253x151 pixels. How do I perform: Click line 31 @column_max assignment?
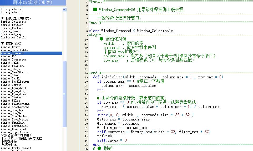pos(122,128)
